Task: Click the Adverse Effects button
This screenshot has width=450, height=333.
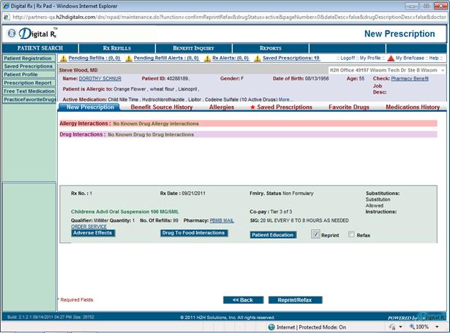Action: (x=92, y=233)
